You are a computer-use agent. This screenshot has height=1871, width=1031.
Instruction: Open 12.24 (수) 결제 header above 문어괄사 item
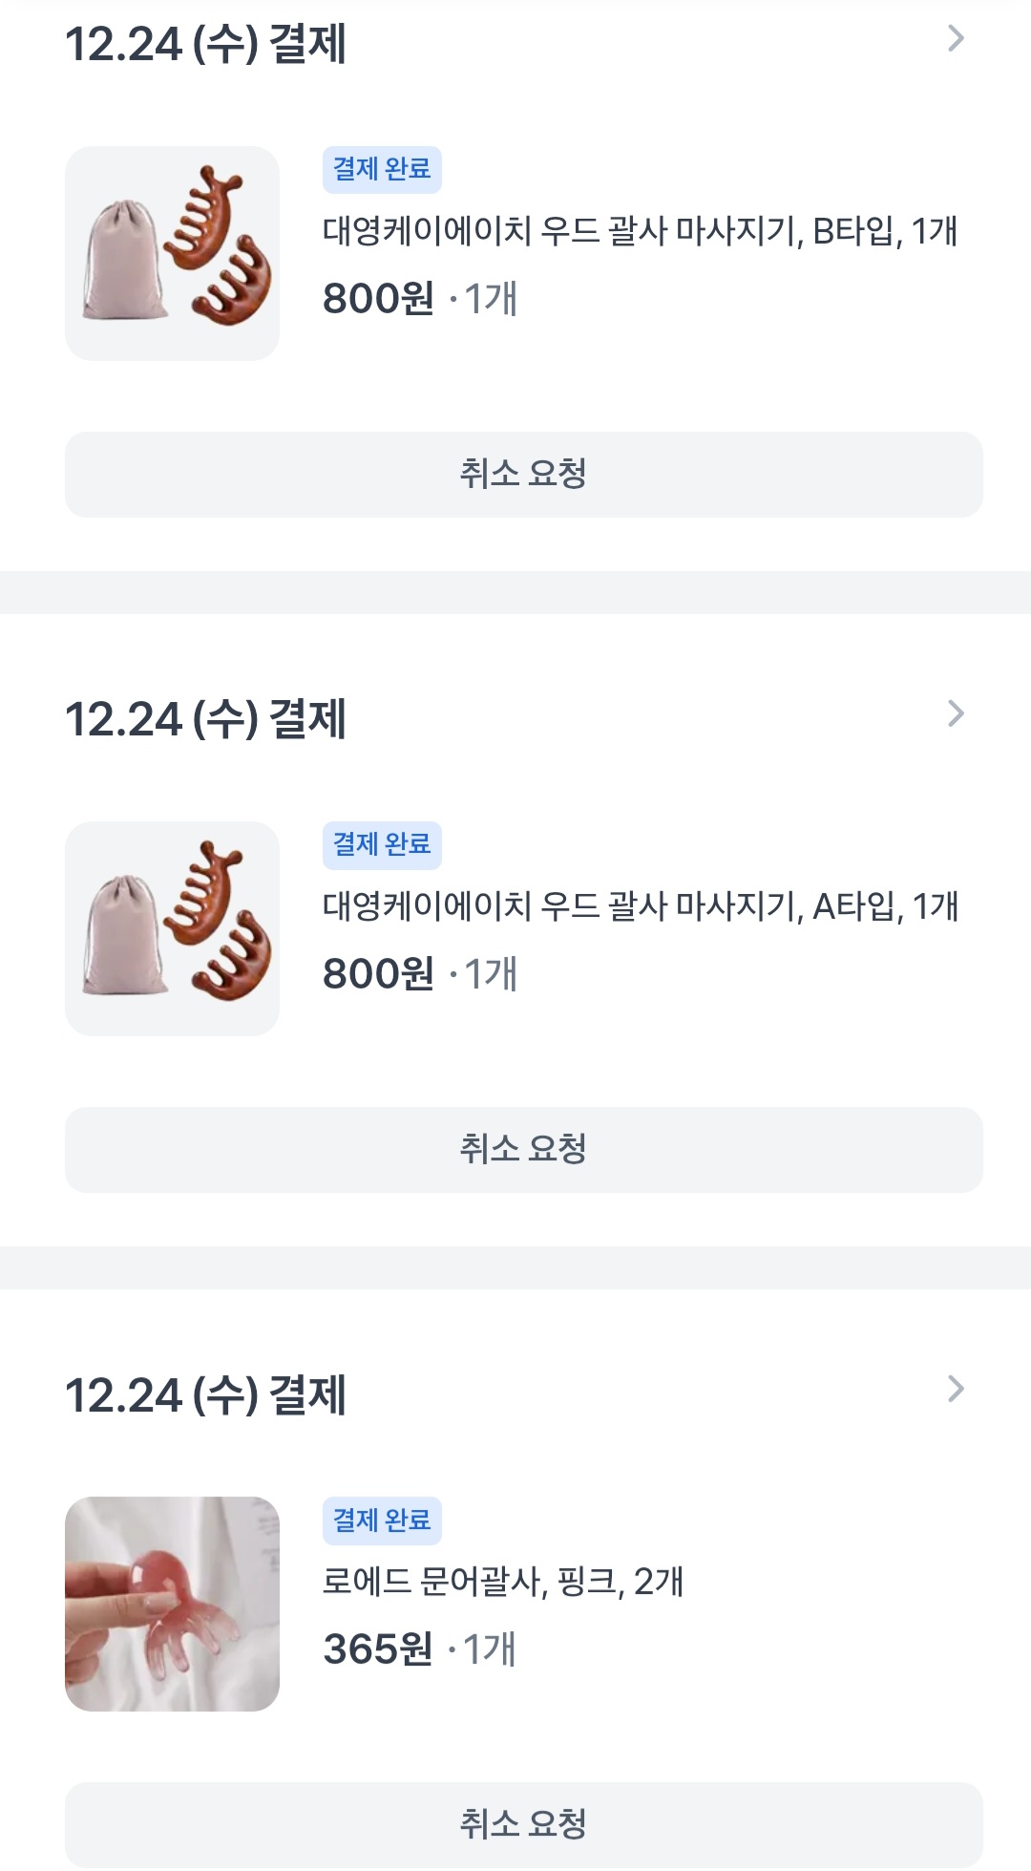205,1395
